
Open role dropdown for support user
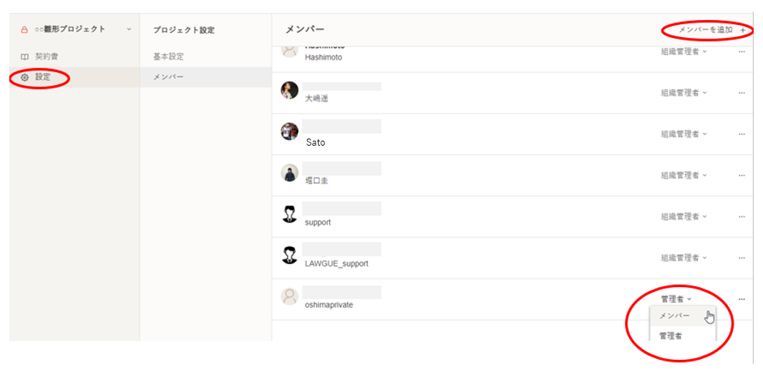(x=684, y=216)
